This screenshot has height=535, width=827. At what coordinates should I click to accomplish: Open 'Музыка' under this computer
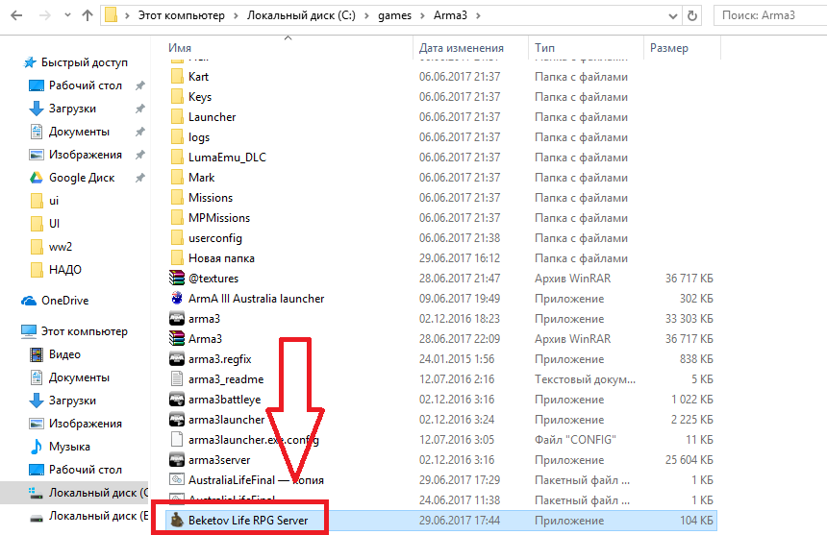coord(69,447)
